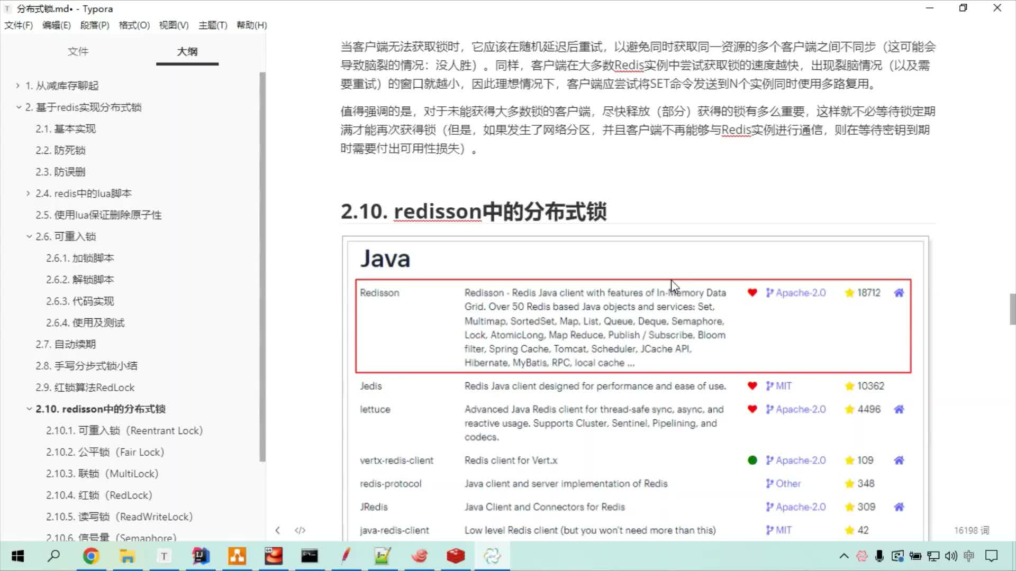The width and height of the screenshot is (1016, 571).
Task: Click the document vertical scrollbar thumb
Action: (x=1012, y=309)
